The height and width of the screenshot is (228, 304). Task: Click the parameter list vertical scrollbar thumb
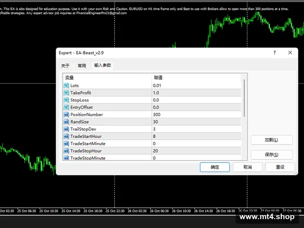point(244,98)
